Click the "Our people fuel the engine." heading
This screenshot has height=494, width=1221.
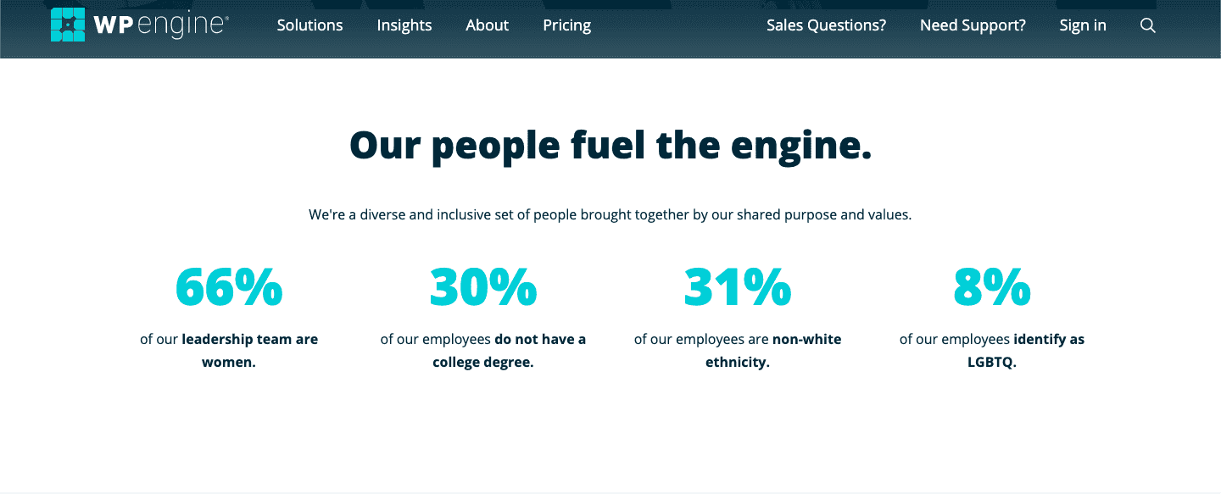tap(610, 145)
